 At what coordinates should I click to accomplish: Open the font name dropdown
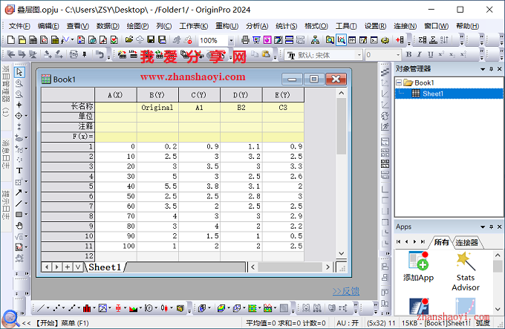[x=359, y=55]
